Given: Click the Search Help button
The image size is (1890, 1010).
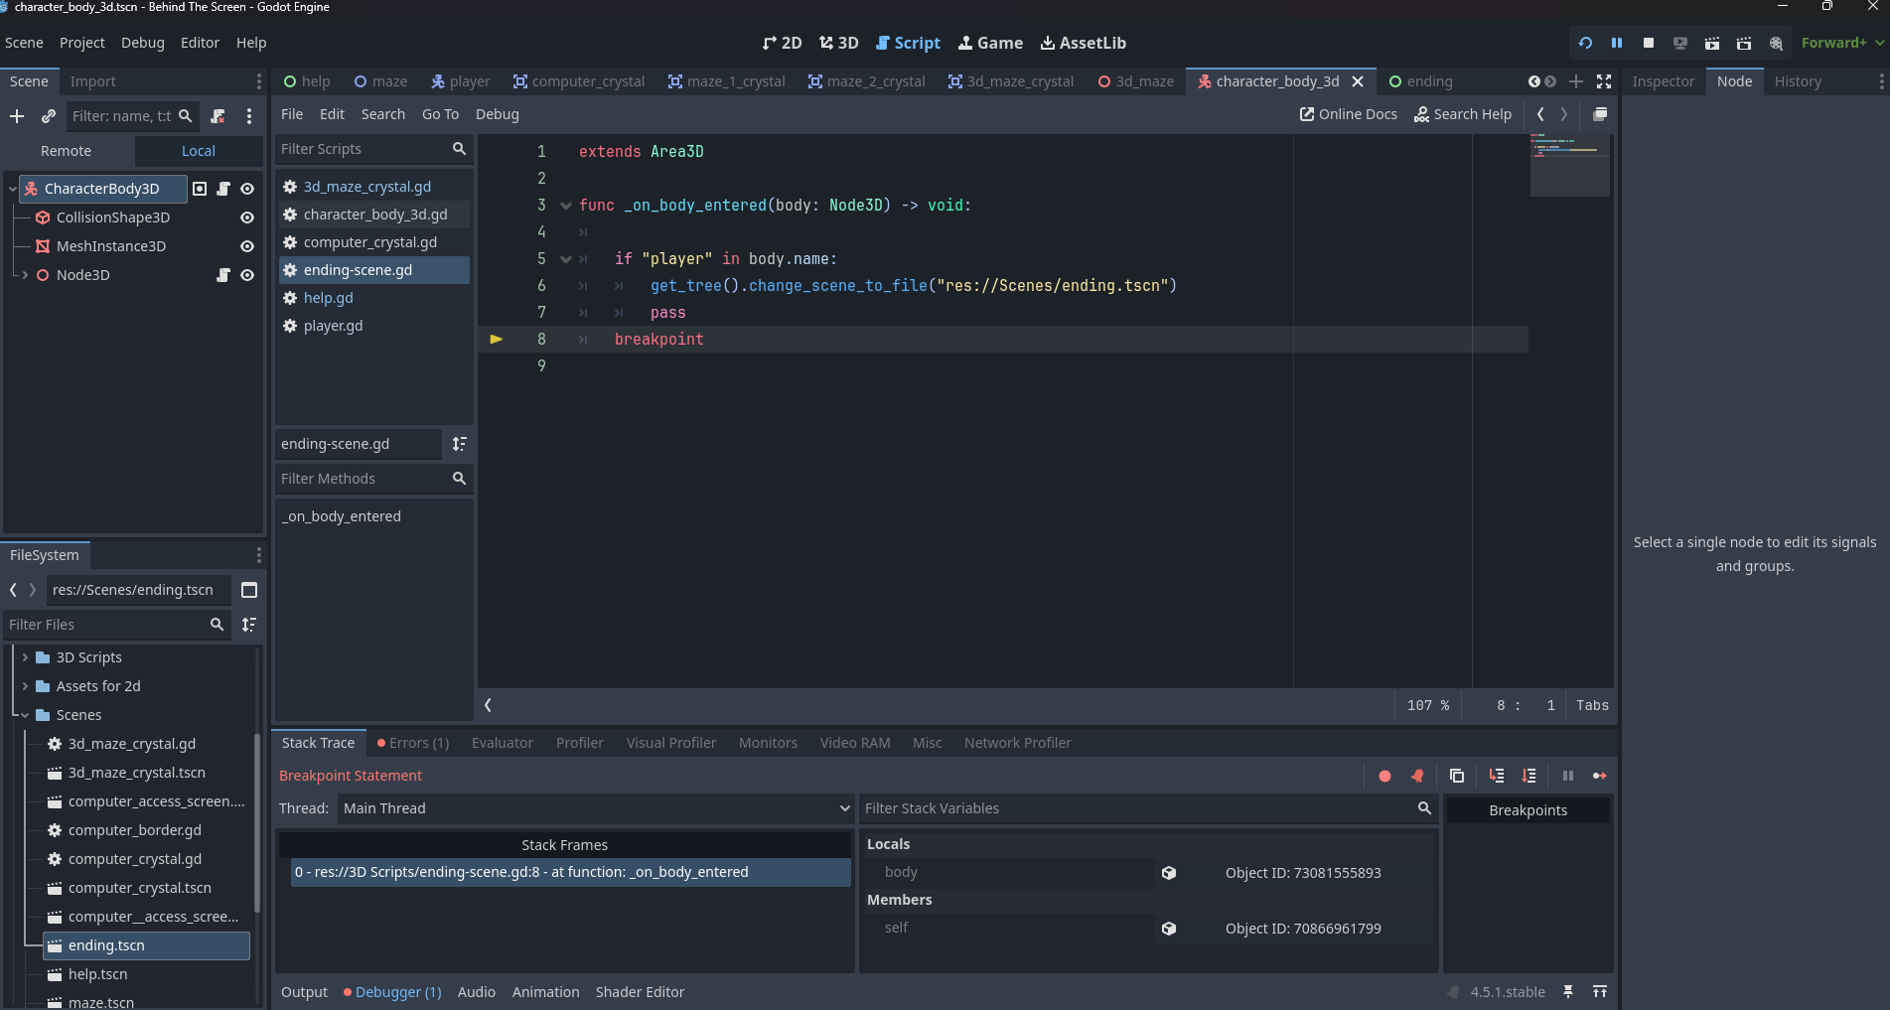Looking at the screenshot, I should 1463,114.
